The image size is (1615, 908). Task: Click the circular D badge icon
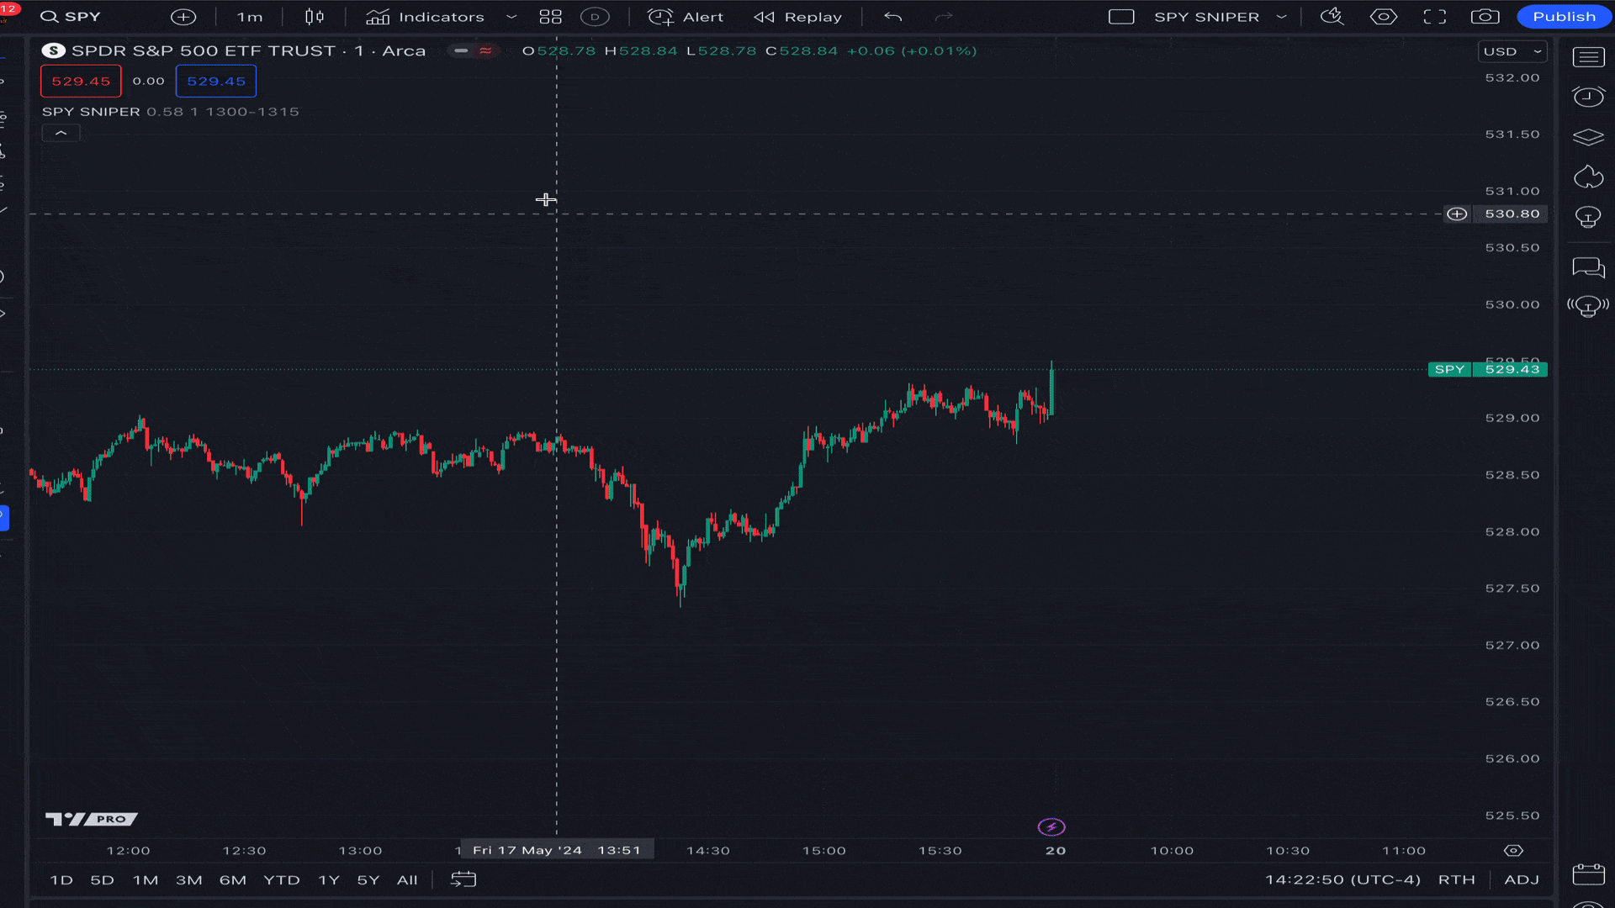595,17
